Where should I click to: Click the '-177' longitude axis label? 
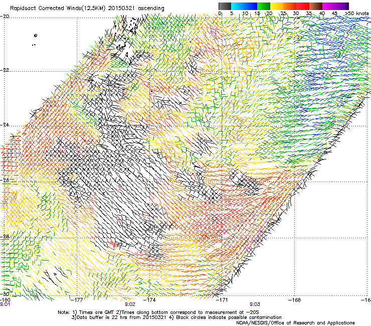(77, 300)
